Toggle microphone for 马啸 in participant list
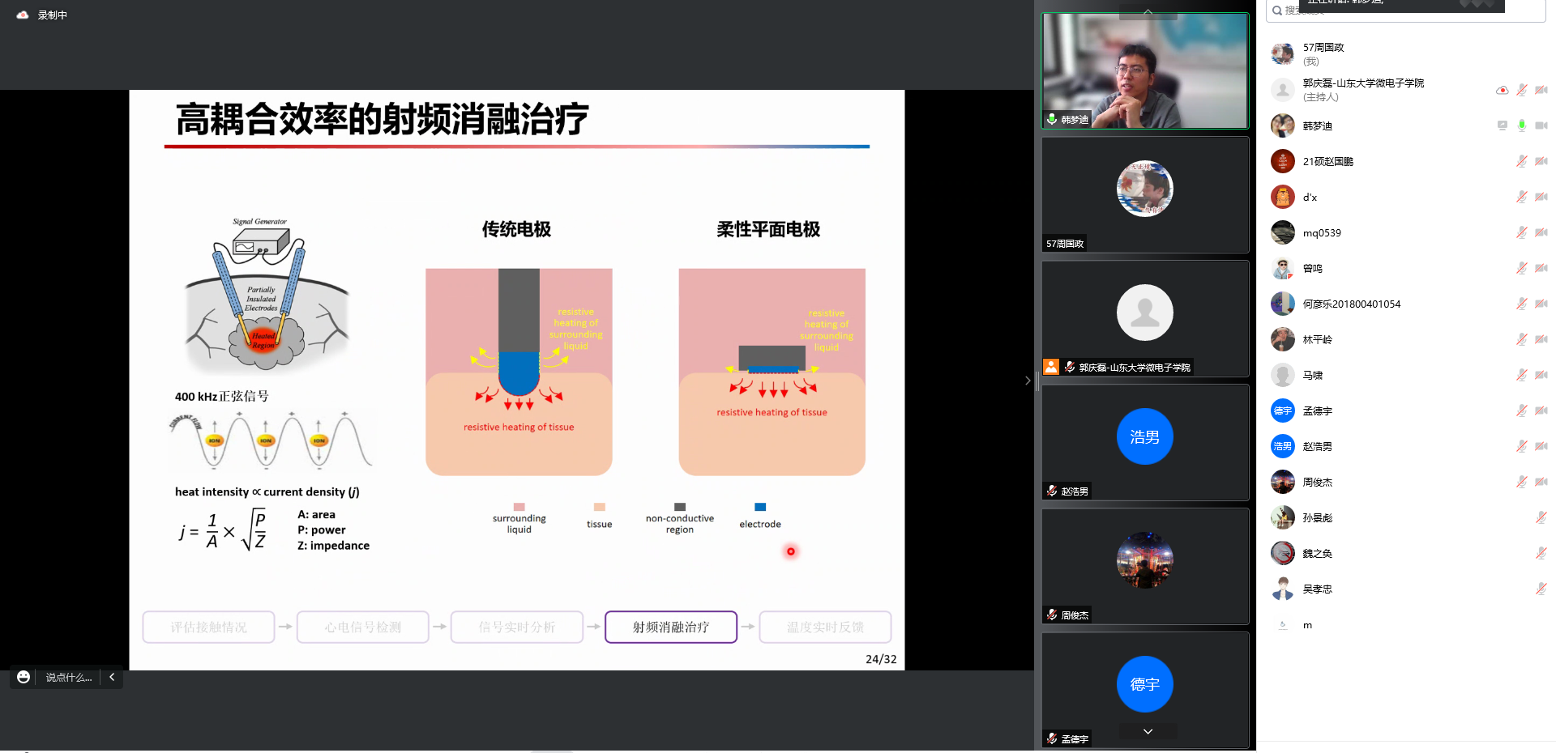Viewport: 1556px width, 753px height. (x=1522, y=375)
